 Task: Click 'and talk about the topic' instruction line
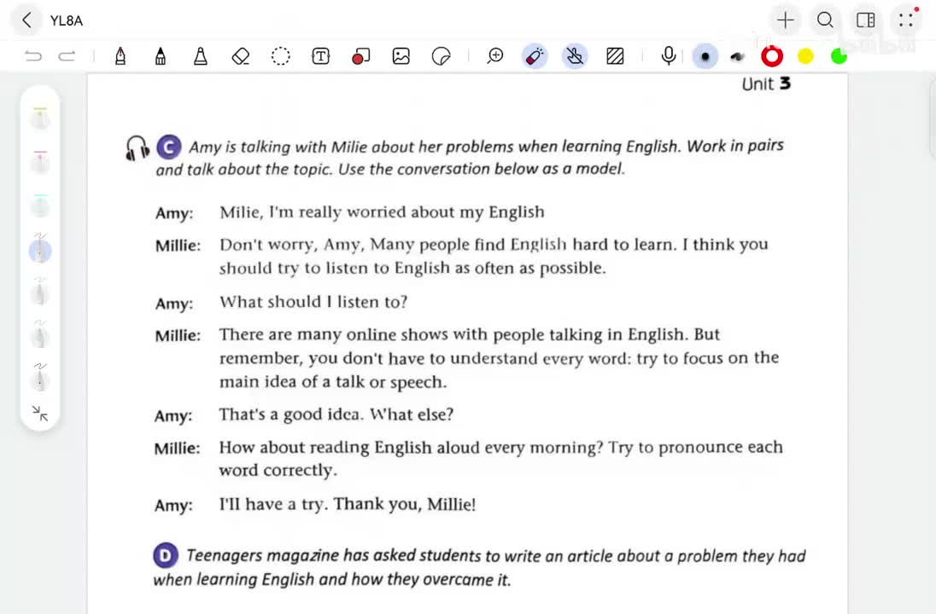(x=389, y=170)
